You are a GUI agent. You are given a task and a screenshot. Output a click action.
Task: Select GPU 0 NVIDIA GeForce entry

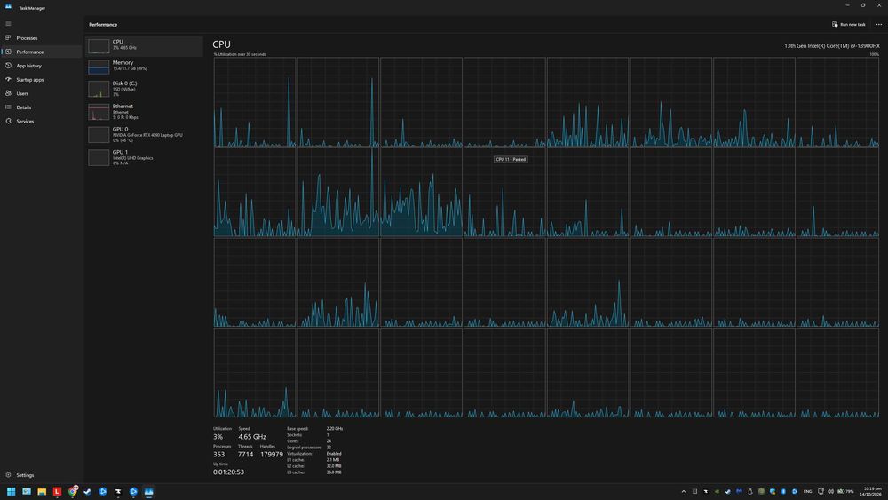pyautogui.click(x=144, y=134)
